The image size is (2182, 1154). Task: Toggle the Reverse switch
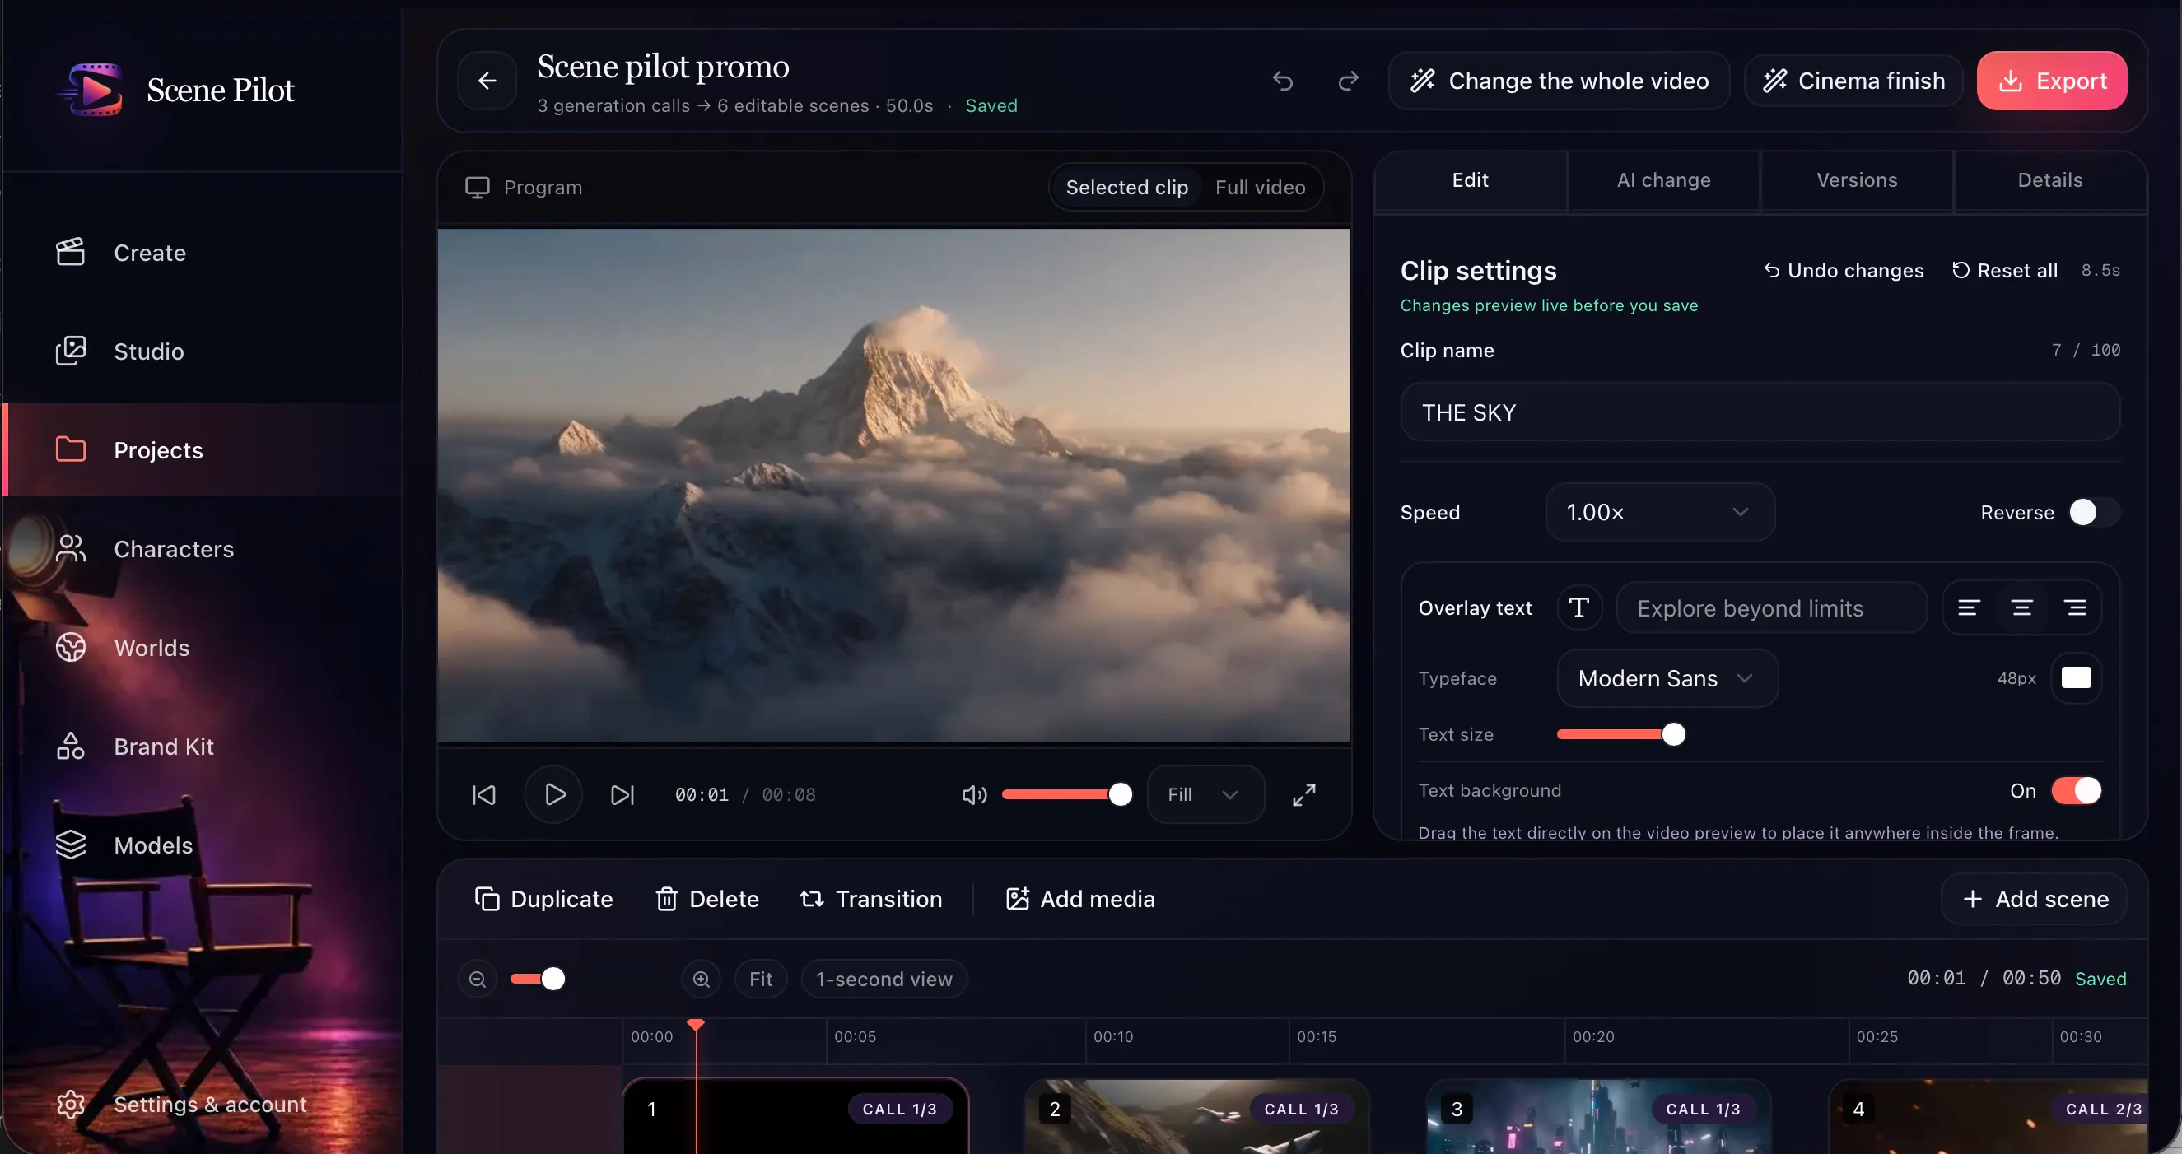[x=2093, y=512]
